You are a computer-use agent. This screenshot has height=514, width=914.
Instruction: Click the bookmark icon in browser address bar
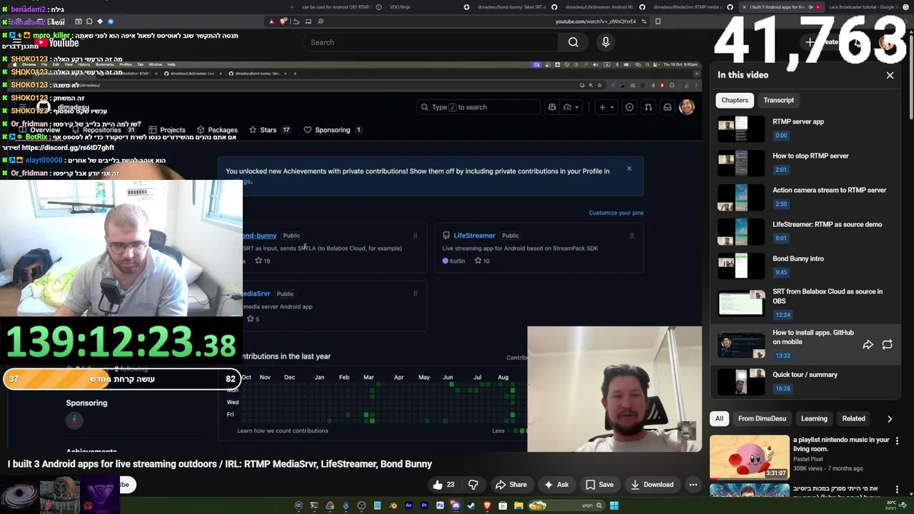[x=658, y=21]
